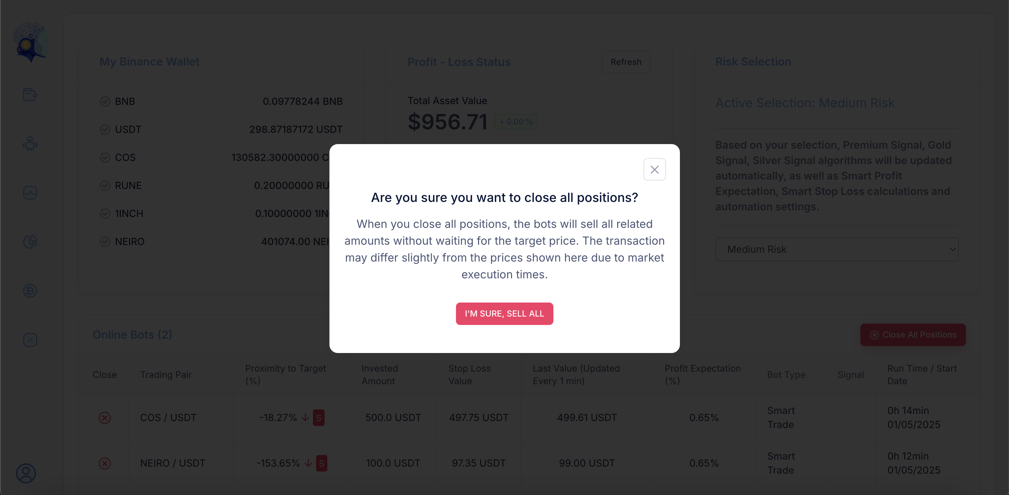Open the user profile icon
This screenshot has height=495, width=1009.
26,474
